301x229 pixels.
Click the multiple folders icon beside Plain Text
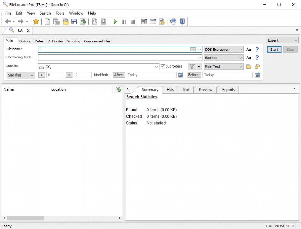point(257,66)
